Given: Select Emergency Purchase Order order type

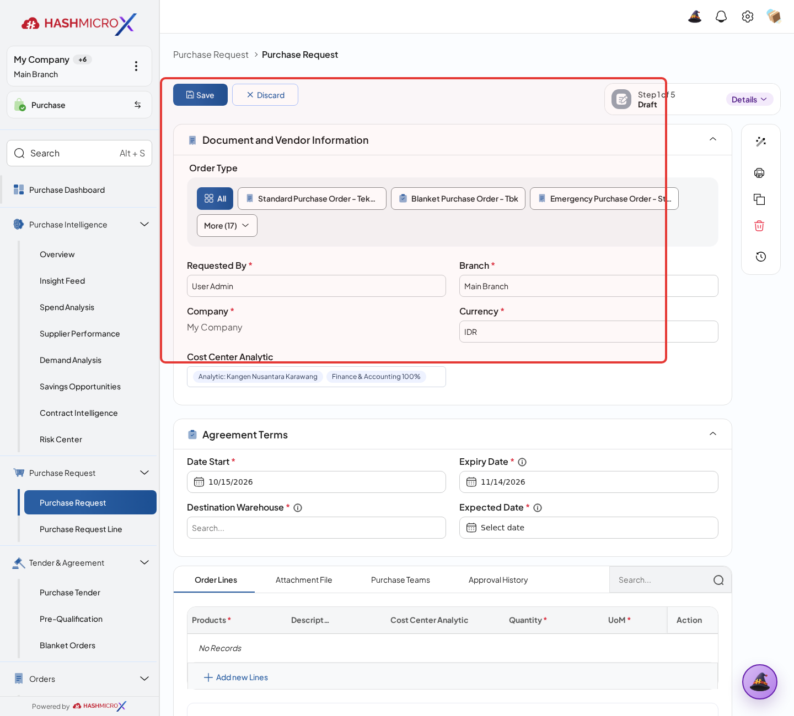Looking at the screenshot, I should click(x=604, y=199).
